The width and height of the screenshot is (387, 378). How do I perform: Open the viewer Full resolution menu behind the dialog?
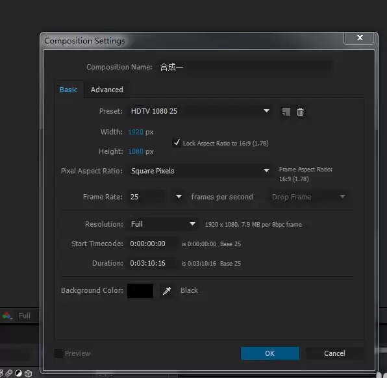click(x=25, y=316)
